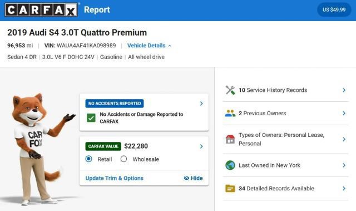The width and height of the screenshot is (356, 211).
Task: Expand the No Accidents Reported card chevron
Action: click(x=201, y=104)
